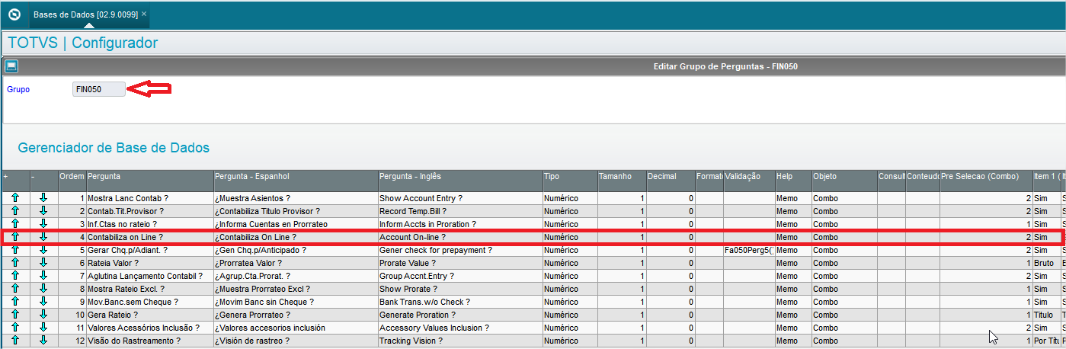
Task: Select Tipo cell 'Numérico' in Contabiliza on Line row
Action: tap(570, 237)
